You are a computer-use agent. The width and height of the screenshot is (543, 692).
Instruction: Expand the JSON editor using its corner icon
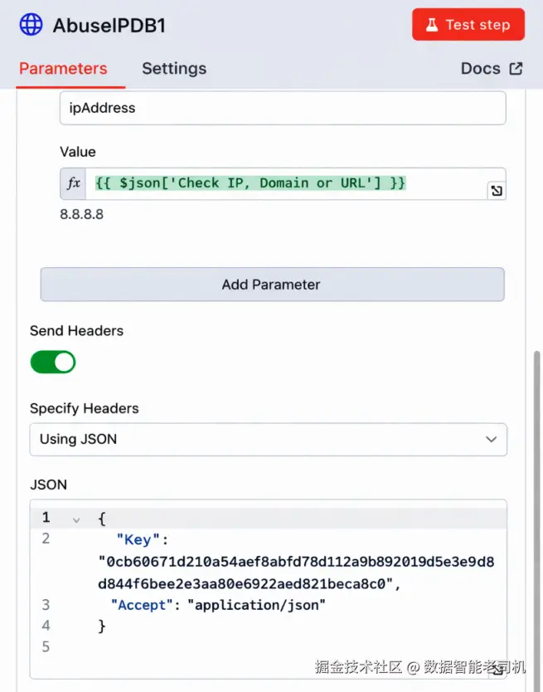tap(497, 670)
